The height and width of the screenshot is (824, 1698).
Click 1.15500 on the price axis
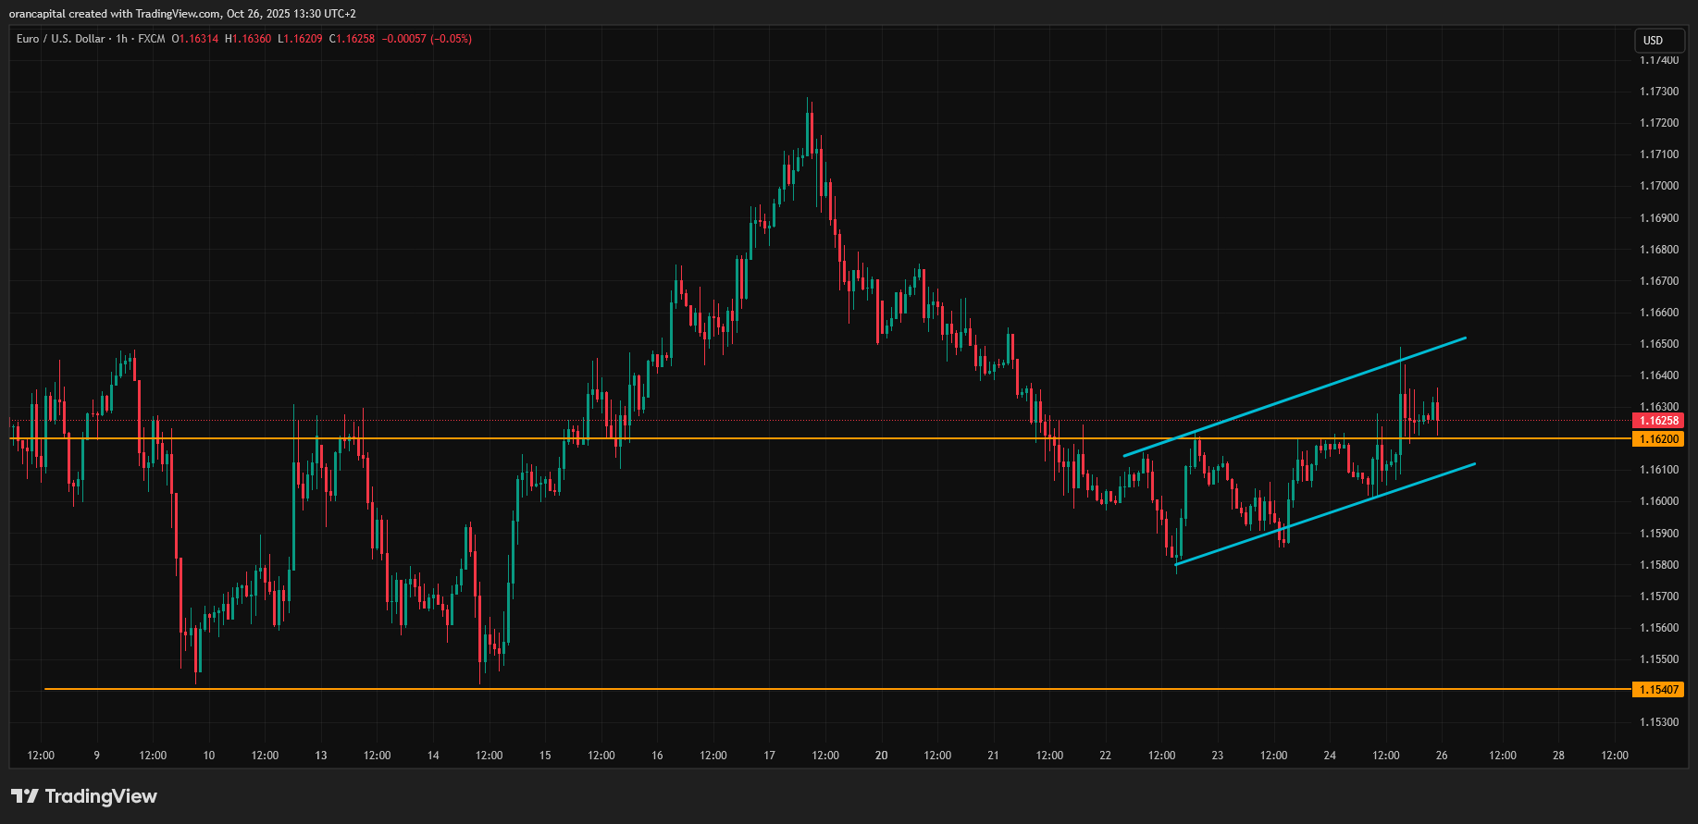coord(1659,659)
